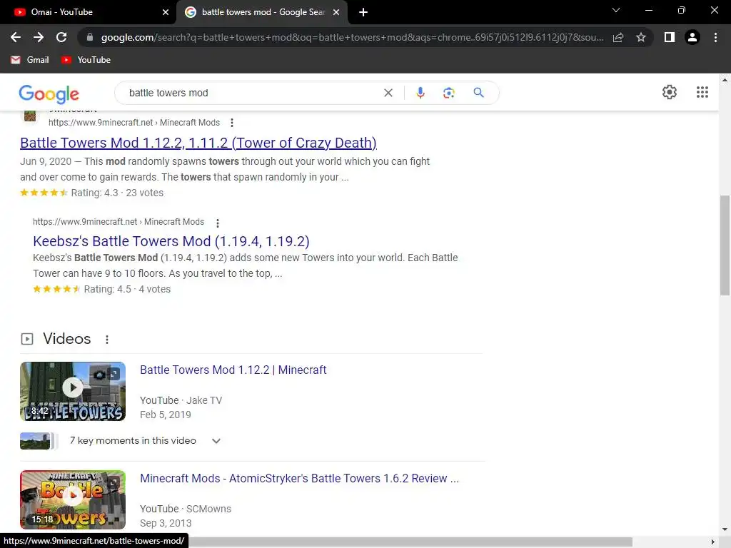The image size is (731, 548).
Task: Search by image with Google Lens
Action: pyautogui.click(x=448, y=93)
